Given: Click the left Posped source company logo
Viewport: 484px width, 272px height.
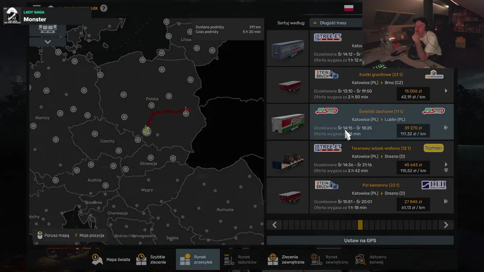Looking at the screenshot, I should 326,111.
